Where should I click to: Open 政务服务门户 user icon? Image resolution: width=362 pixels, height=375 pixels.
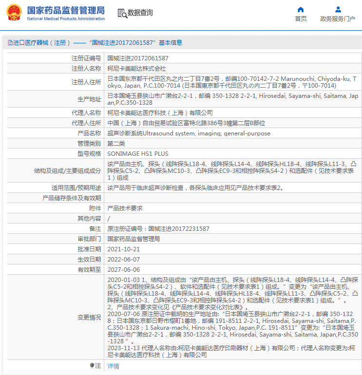click(338, 10)
